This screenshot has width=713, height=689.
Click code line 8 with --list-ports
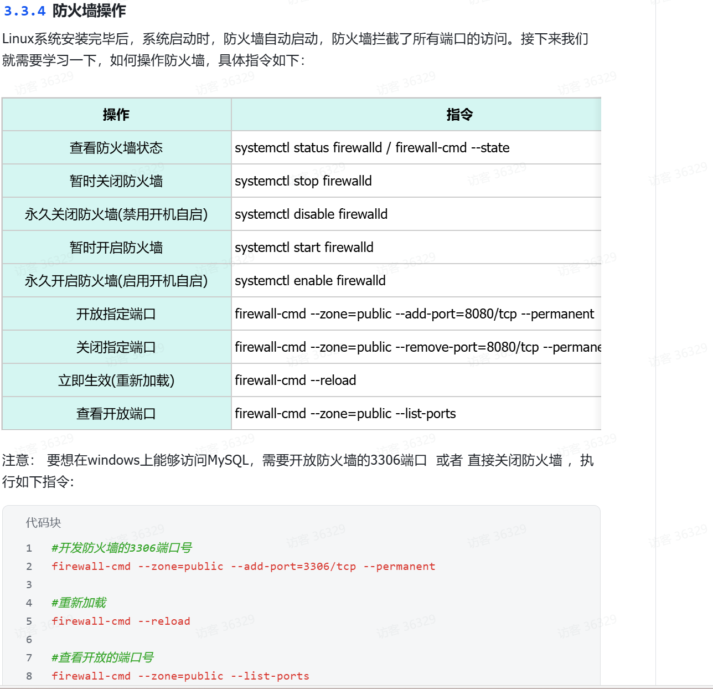[x=180, y=676]
